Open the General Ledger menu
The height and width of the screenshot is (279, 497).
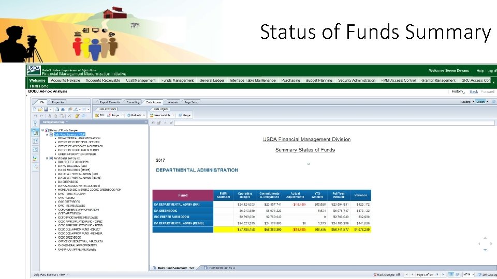[x=212, y=81]
